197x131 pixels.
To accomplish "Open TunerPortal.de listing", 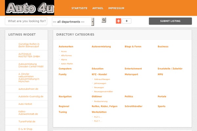I will pyautogui.click(x=27, y=122).
